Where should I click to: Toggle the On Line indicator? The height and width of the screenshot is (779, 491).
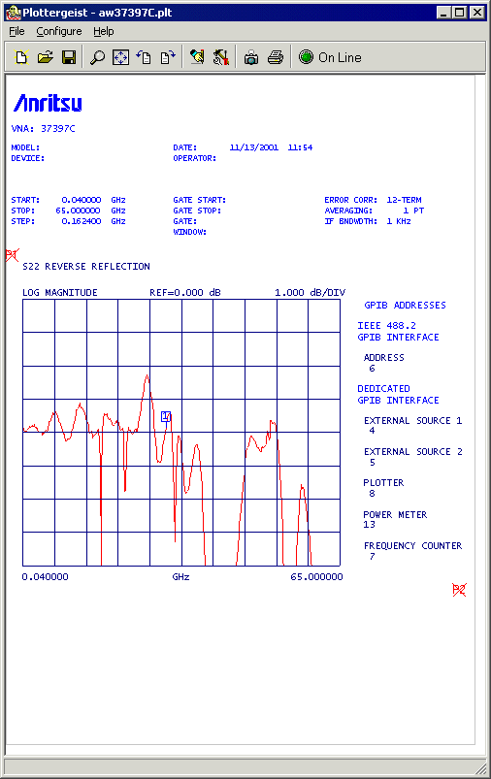pos(330,57)
